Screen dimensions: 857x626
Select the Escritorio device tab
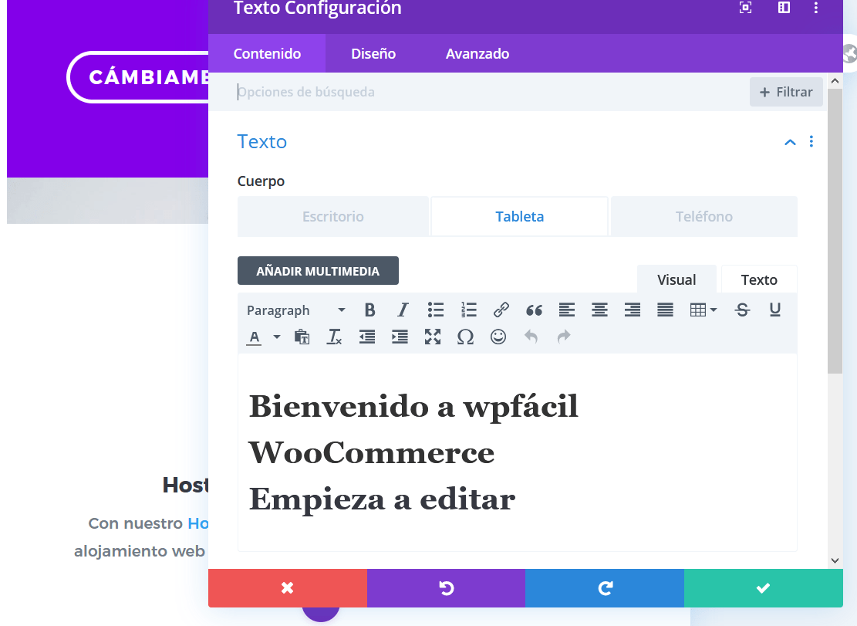click(x=333, y=216)
